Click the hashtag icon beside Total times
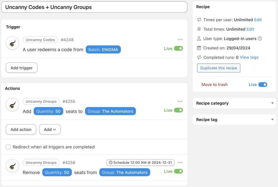Viewport: 278px width, 187px height. pos(199,29)
